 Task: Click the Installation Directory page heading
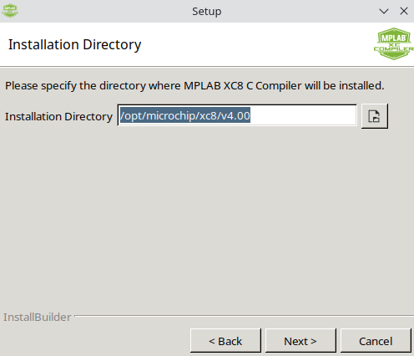75,45
